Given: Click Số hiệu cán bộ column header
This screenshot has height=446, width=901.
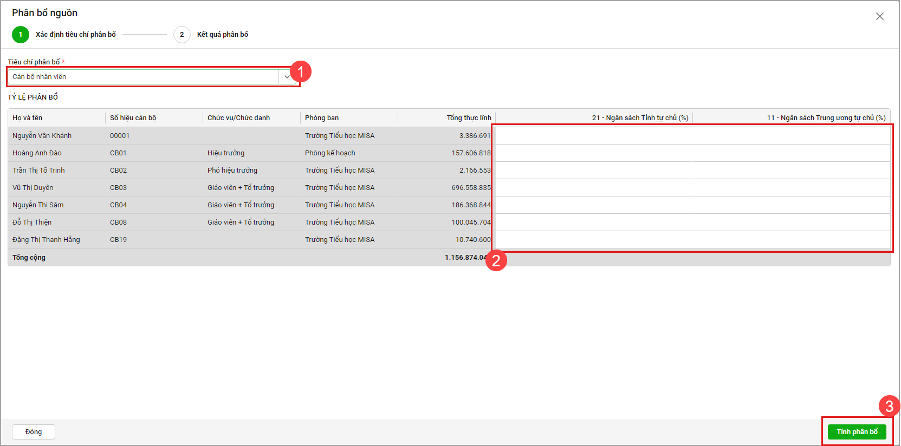Looking at the screenshot, I should [x=133, y=118].
